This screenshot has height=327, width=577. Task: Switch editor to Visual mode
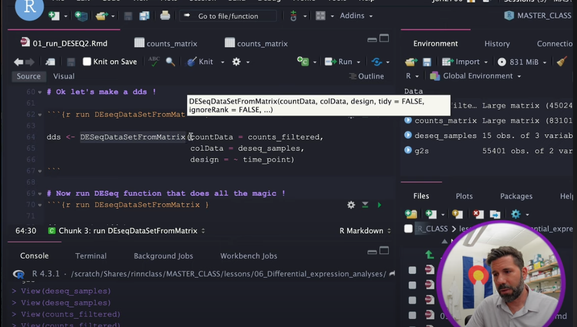[x=64, y=76]
